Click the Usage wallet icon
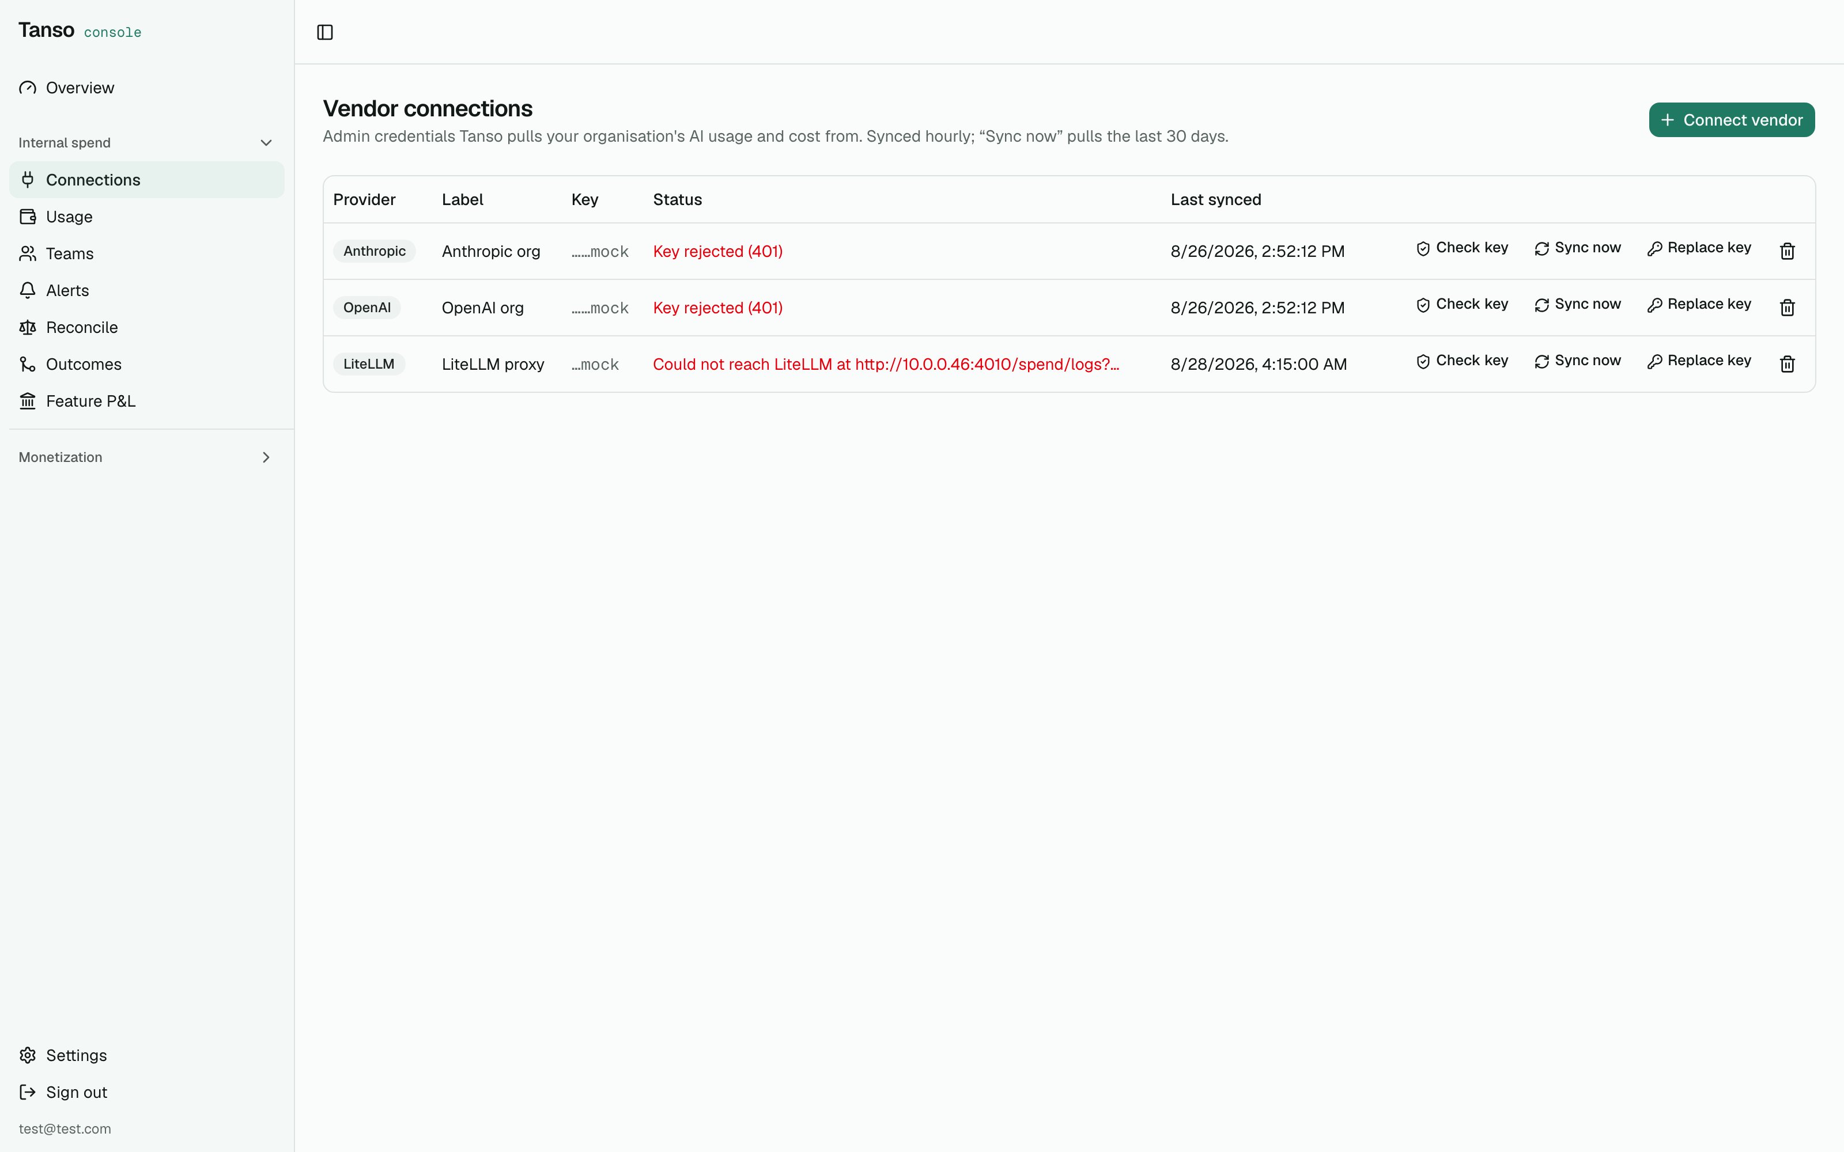Viewport: 1844px width, 1152px height. 28,217
